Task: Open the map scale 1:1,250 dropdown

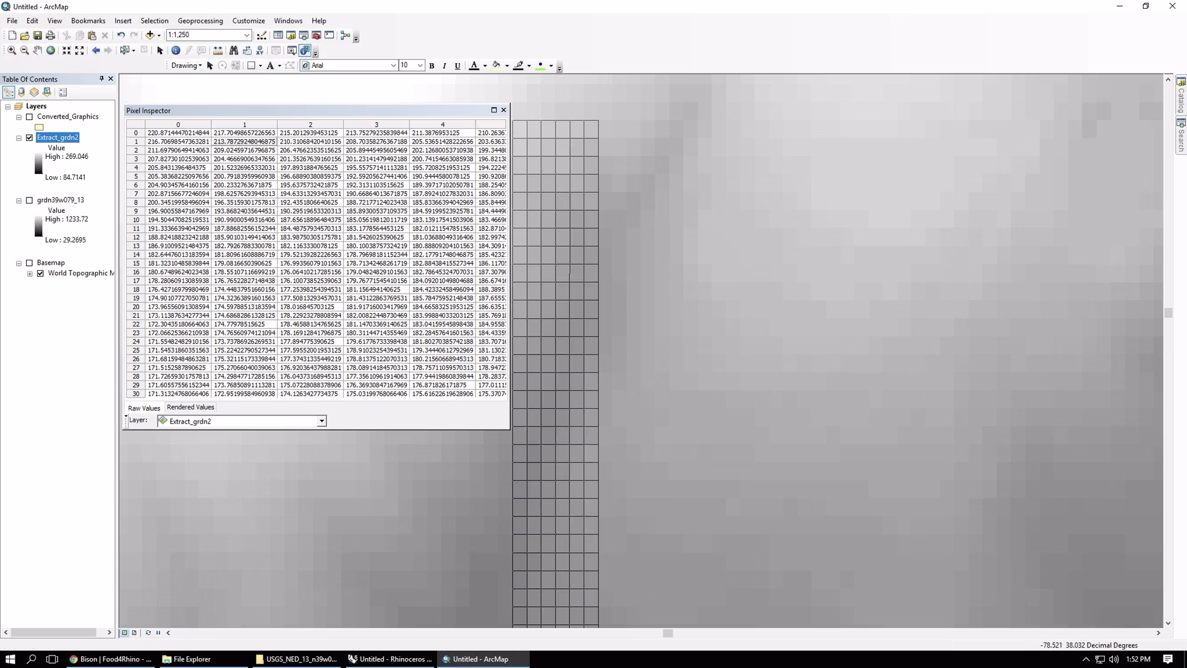Action: [x=247, y=35]
